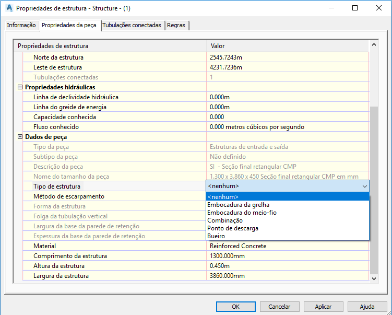
Task: Click Estruturas de entrada e saída value
Action: click(249, 147)
